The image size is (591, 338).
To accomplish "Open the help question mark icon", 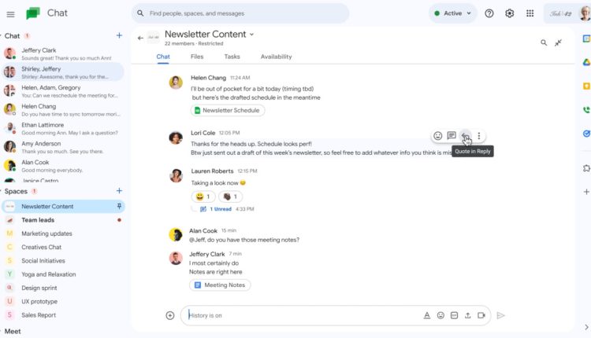I will point(489,13).
